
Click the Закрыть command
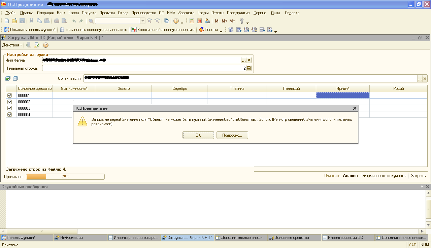pos(418,176)
